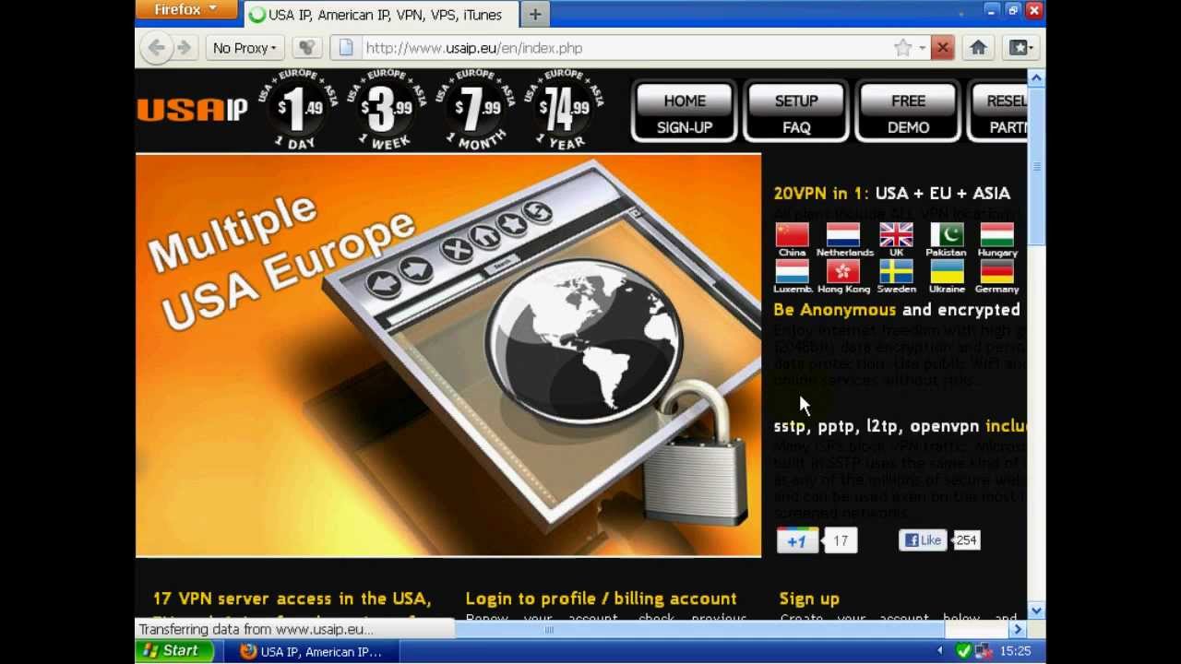
Task: Open the Windows Start menu
Action: click(174, 651)
